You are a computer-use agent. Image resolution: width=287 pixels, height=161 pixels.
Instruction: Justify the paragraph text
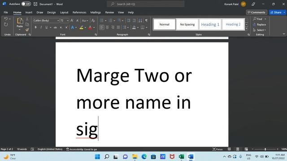coord(118,27)
